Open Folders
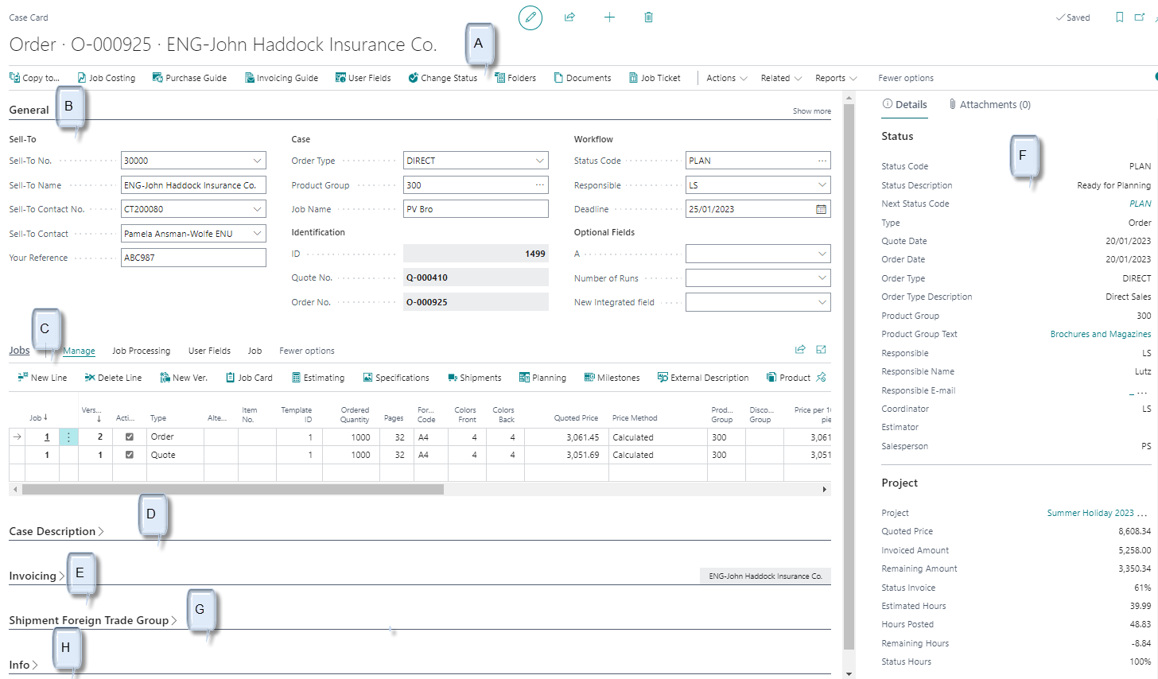The image size is (1158, 679). coord(515,78)
